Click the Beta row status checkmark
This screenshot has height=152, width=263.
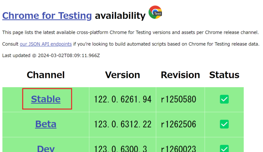(224, 124)
